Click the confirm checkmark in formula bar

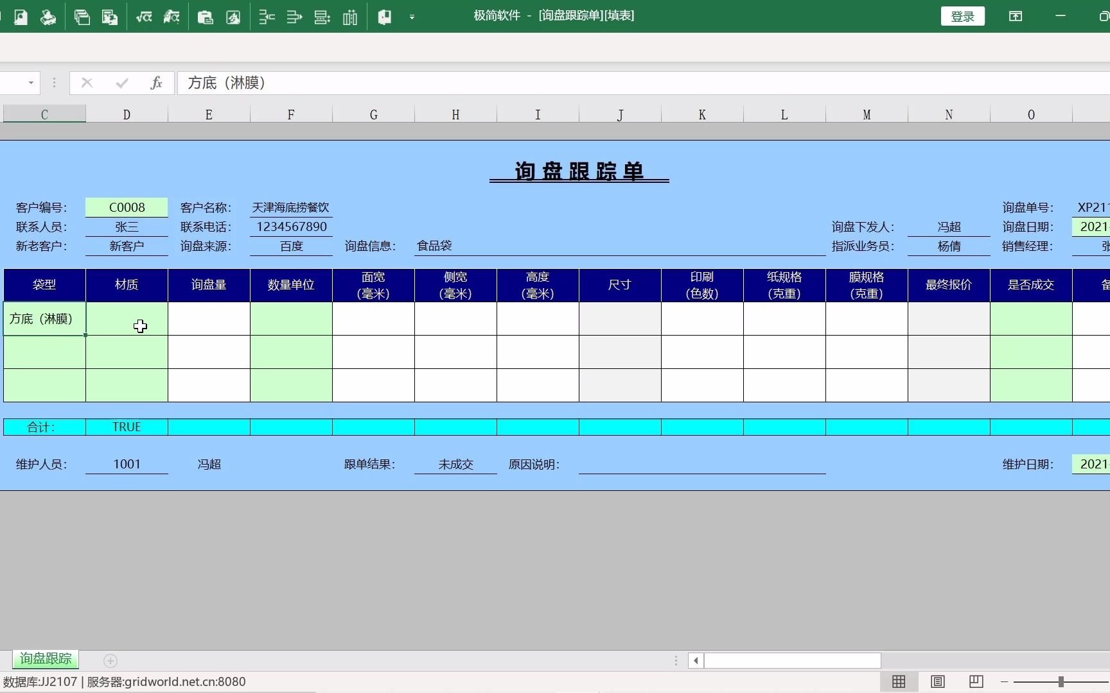(122, 83)
